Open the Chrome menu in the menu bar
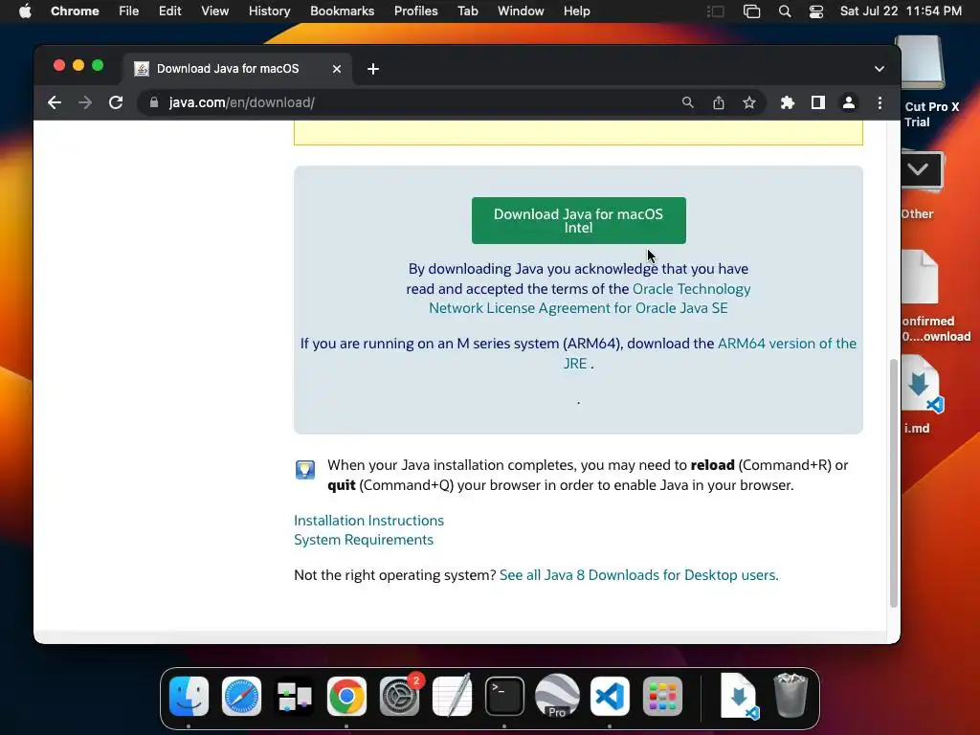This screenshot has width=980, height=735. point(75,11)
